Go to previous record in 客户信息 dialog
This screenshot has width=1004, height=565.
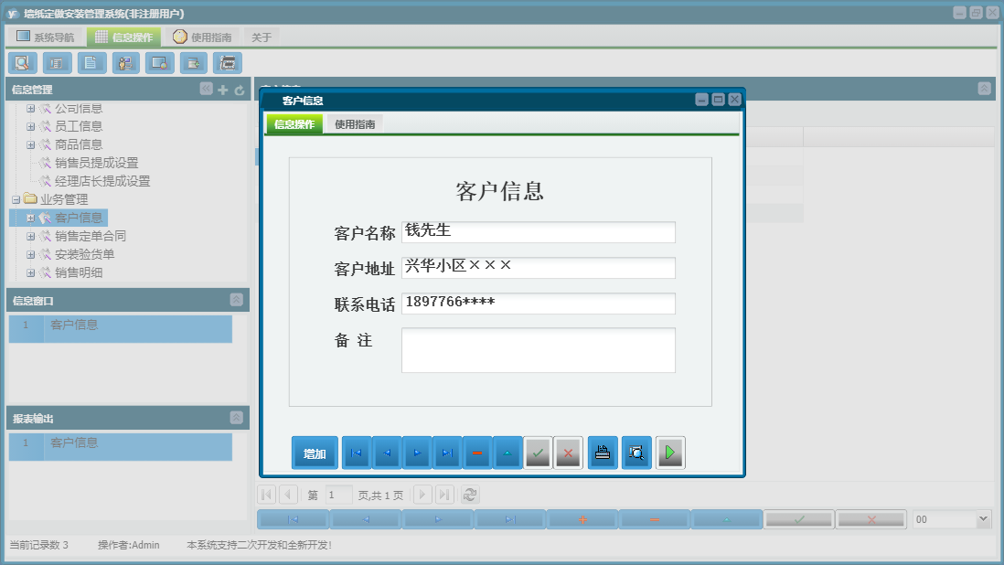pos(387,453)
